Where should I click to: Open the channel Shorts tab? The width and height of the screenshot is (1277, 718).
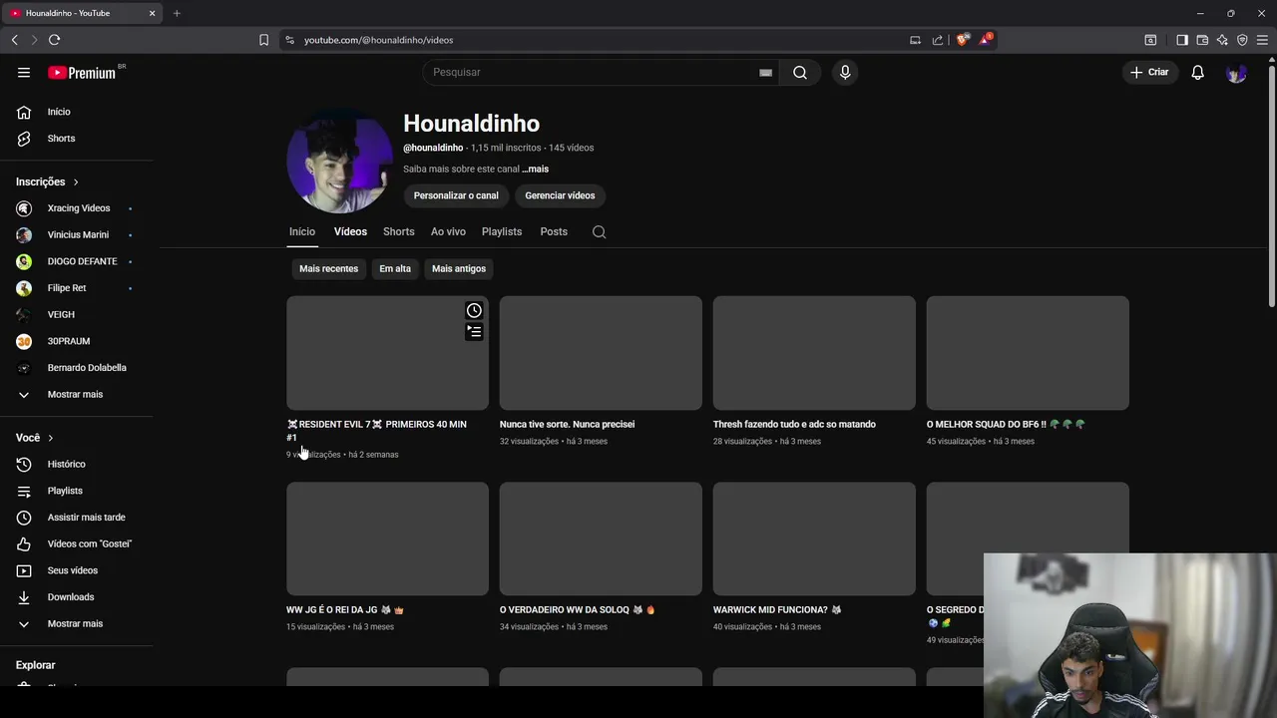pos(399,231)
